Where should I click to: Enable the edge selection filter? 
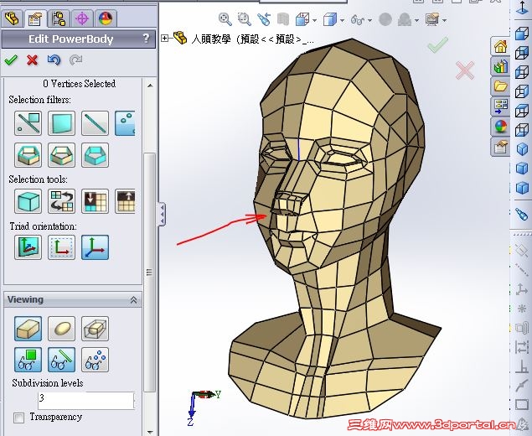click(95, 123)
